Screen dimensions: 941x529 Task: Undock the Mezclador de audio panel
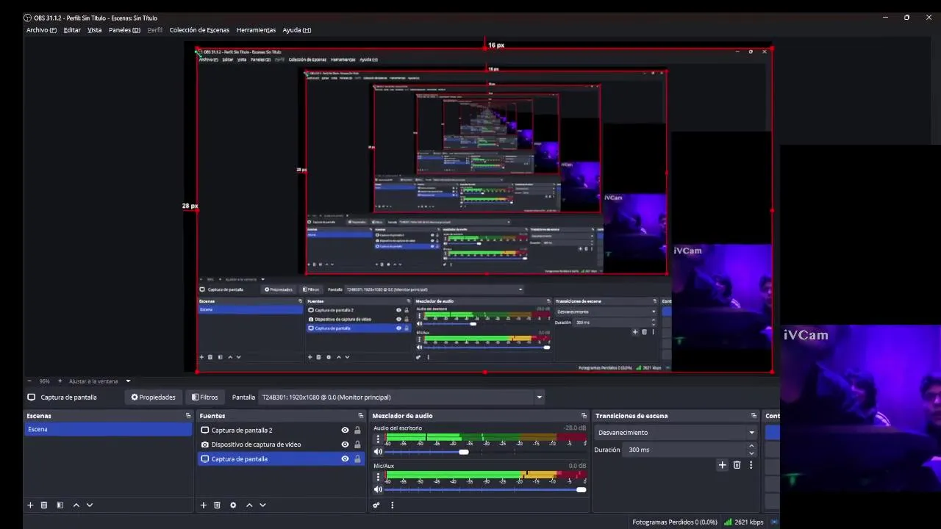click(x=584, y=416)
